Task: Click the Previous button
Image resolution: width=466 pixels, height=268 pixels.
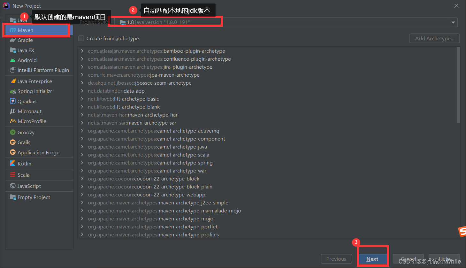Action: 336,259
